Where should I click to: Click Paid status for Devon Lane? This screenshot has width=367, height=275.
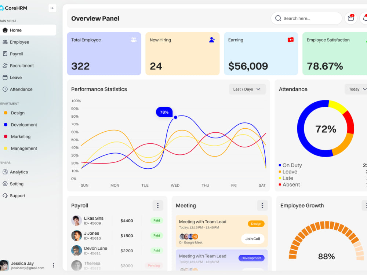157,250
